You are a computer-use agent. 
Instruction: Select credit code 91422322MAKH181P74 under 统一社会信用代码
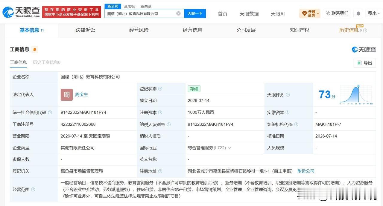pos(83,113)
